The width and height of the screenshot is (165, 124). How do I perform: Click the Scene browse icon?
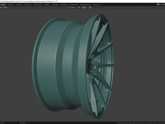158,4
